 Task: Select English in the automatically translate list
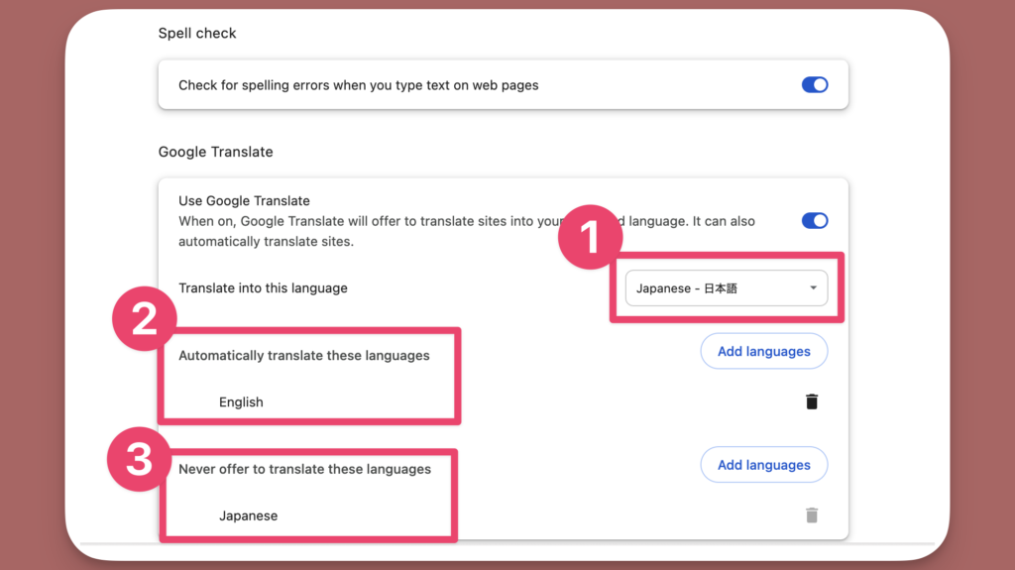(241, 402)
